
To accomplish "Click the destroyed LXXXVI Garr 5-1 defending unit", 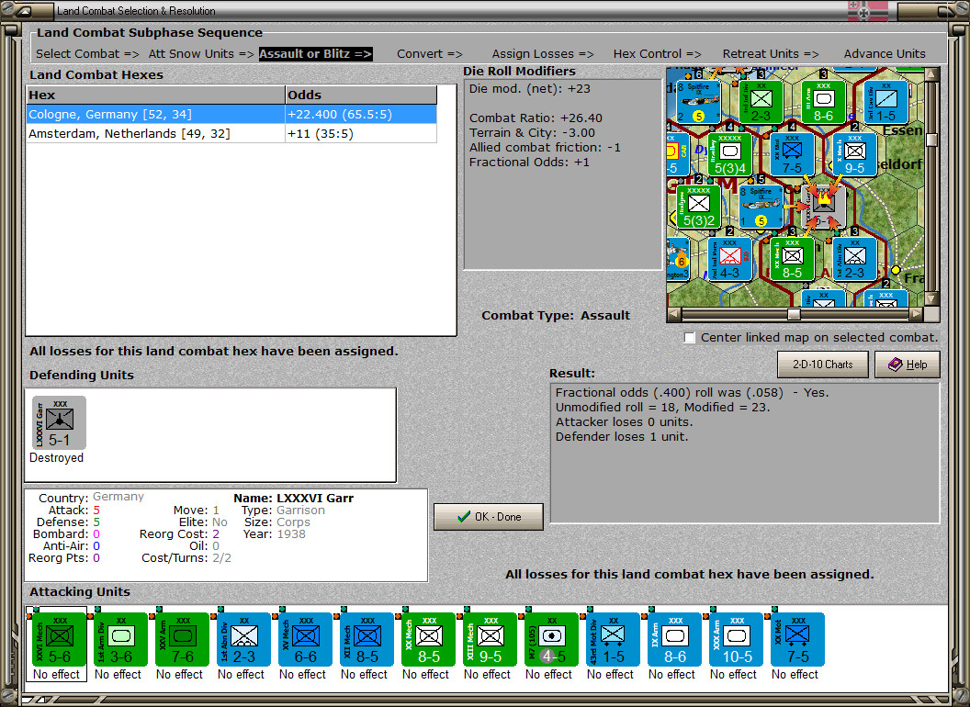I will tap(59, 423).
